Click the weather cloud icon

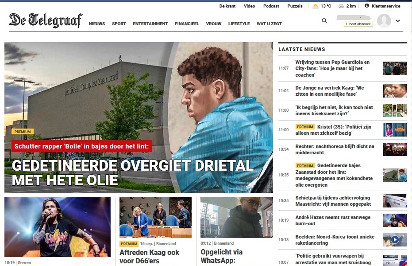click(315, 6)
